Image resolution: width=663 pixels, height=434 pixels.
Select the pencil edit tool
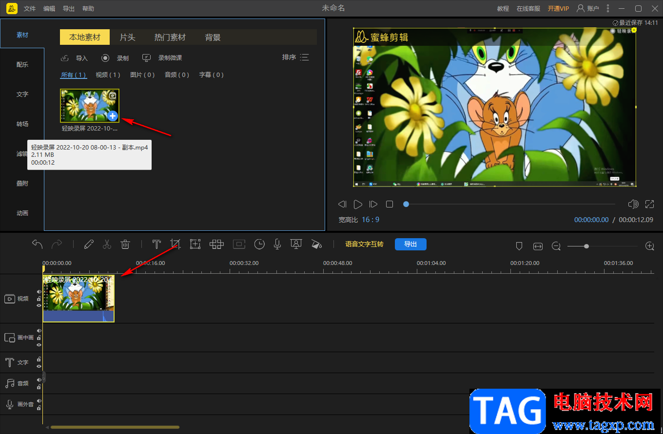tap(88, 244)
